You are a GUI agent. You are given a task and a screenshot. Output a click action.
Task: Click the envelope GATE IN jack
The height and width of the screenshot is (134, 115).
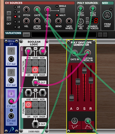(x=74, y=53)
